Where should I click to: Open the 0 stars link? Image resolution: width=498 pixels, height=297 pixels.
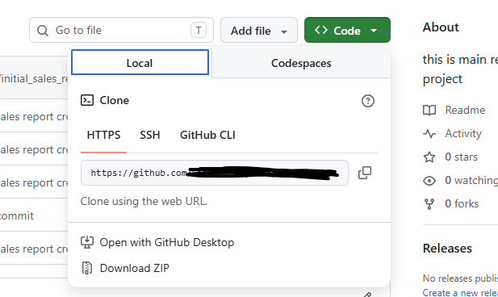(461, 157)
